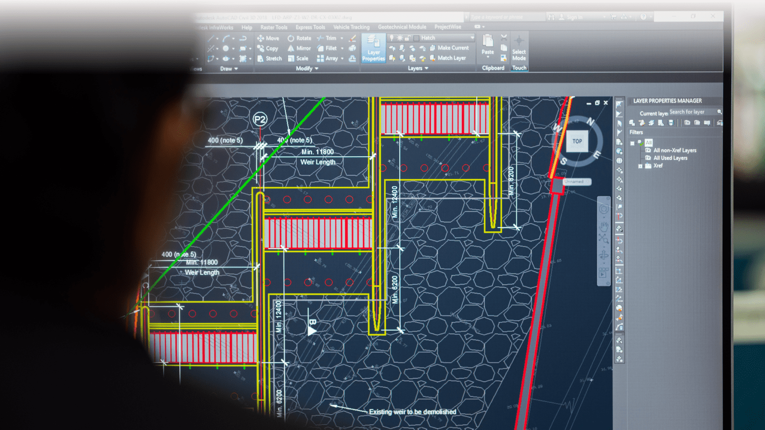The image size is (765, 430).
Task: Click the Make Current layer button
Action: (x=449, y=48)
